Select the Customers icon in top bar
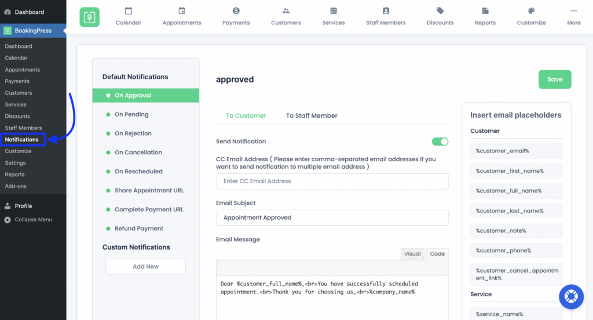 (286, 11)
